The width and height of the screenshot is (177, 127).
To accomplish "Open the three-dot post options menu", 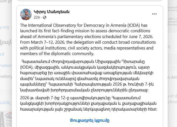I will coord(154,14).
